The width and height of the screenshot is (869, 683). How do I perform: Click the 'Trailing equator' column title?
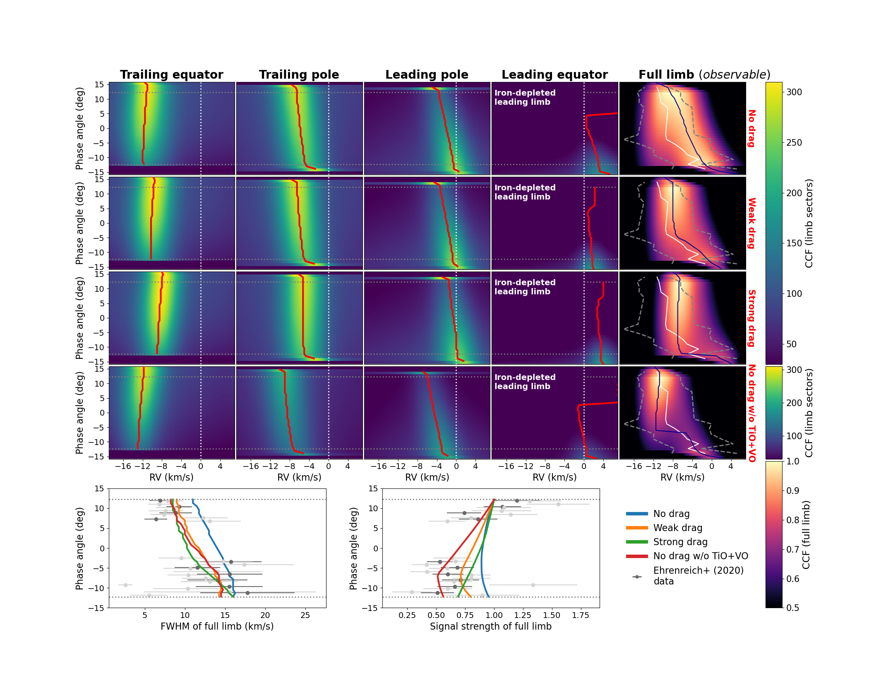171,75
